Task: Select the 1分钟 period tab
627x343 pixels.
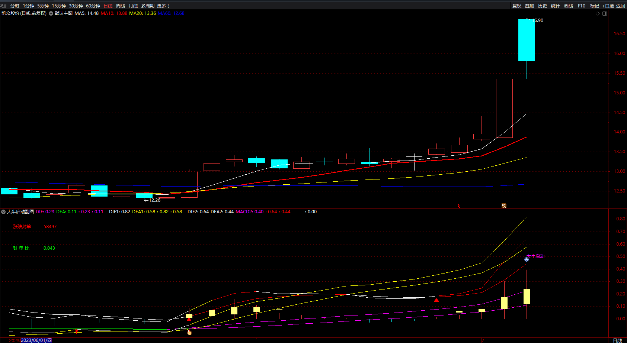Action: point(28,6)
